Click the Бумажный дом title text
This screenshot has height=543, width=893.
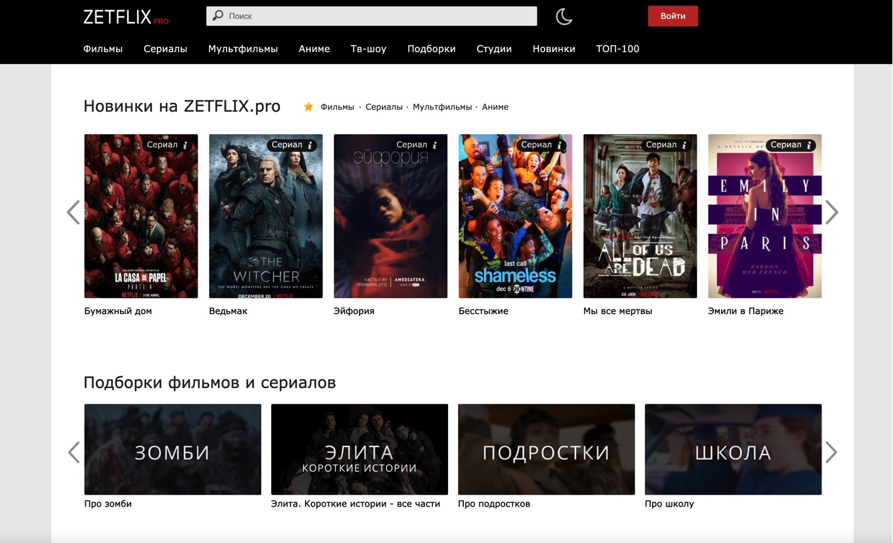tap(118, 311)
